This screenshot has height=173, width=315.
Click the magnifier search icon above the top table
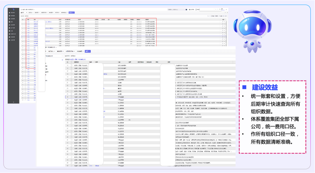(x=208, y=16)
